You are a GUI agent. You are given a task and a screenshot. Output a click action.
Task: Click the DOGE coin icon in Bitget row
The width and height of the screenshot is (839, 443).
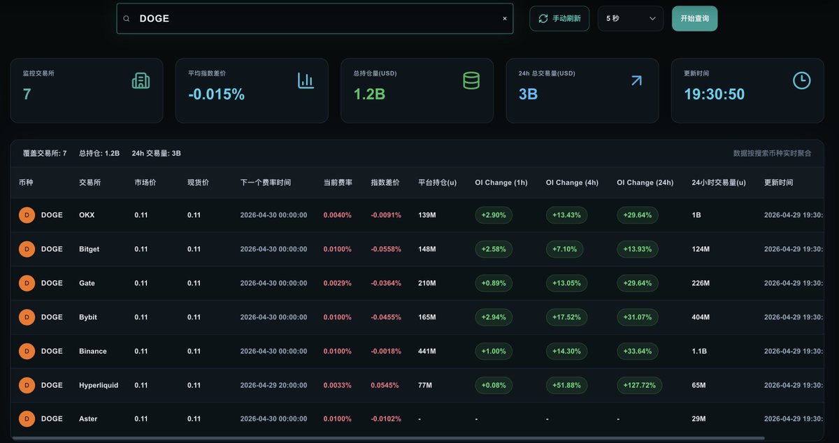(27, 249)
